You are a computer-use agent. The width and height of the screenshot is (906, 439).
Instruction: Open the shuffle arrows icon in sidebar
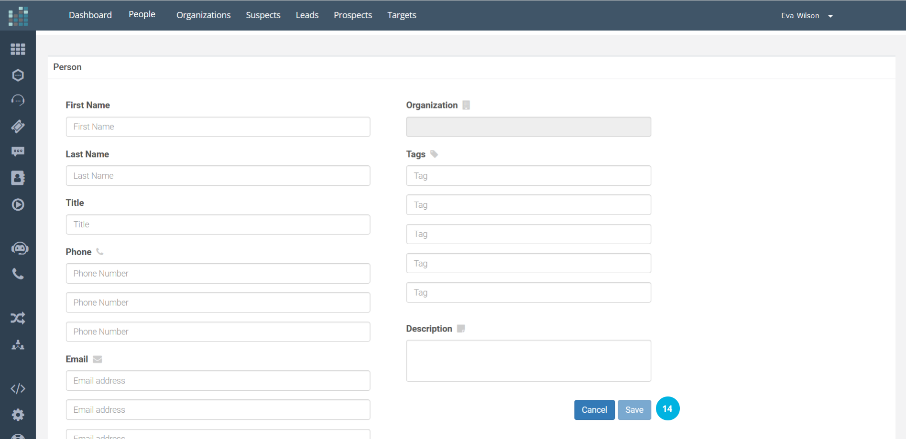(18, 318)
